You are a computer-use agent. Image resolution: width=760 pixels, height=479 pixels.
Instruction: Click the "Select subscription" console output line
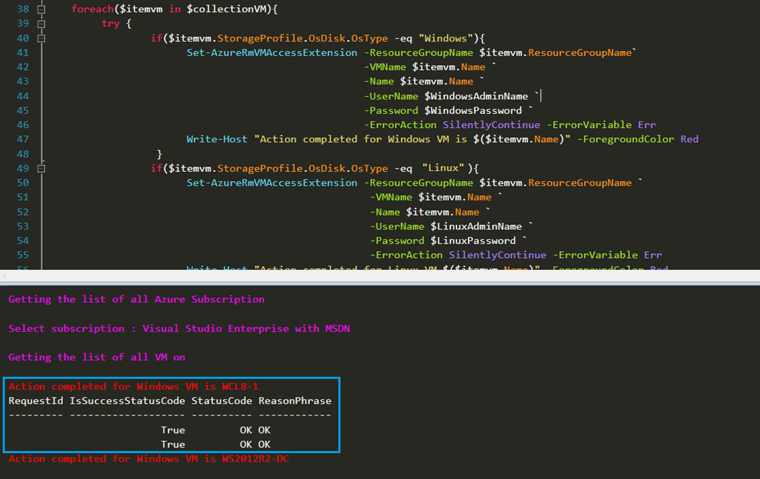[x=179, y=328]
